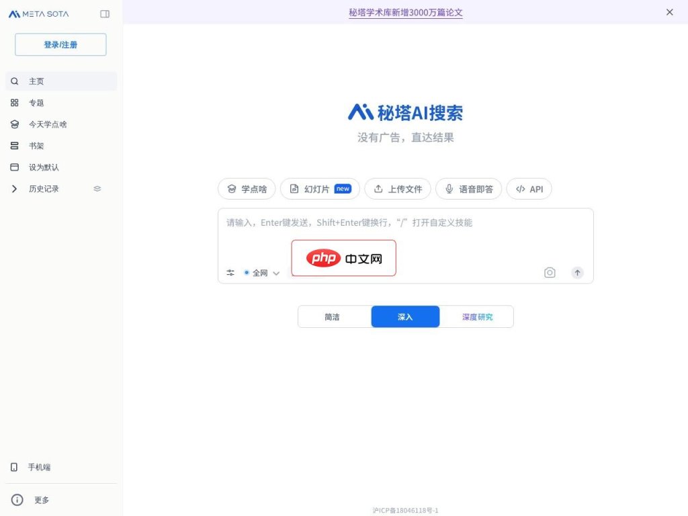Click the camera image search icon

[550, 273]
